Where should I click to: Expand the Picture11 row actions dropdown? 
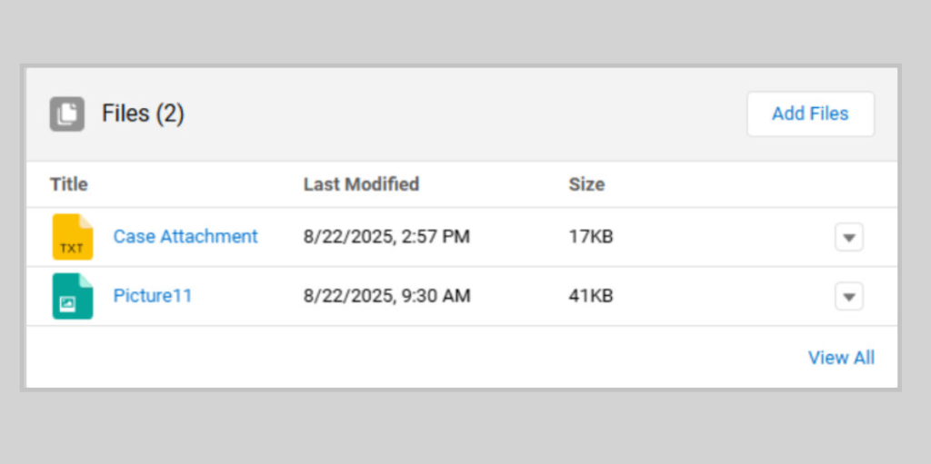click(848, 297)
